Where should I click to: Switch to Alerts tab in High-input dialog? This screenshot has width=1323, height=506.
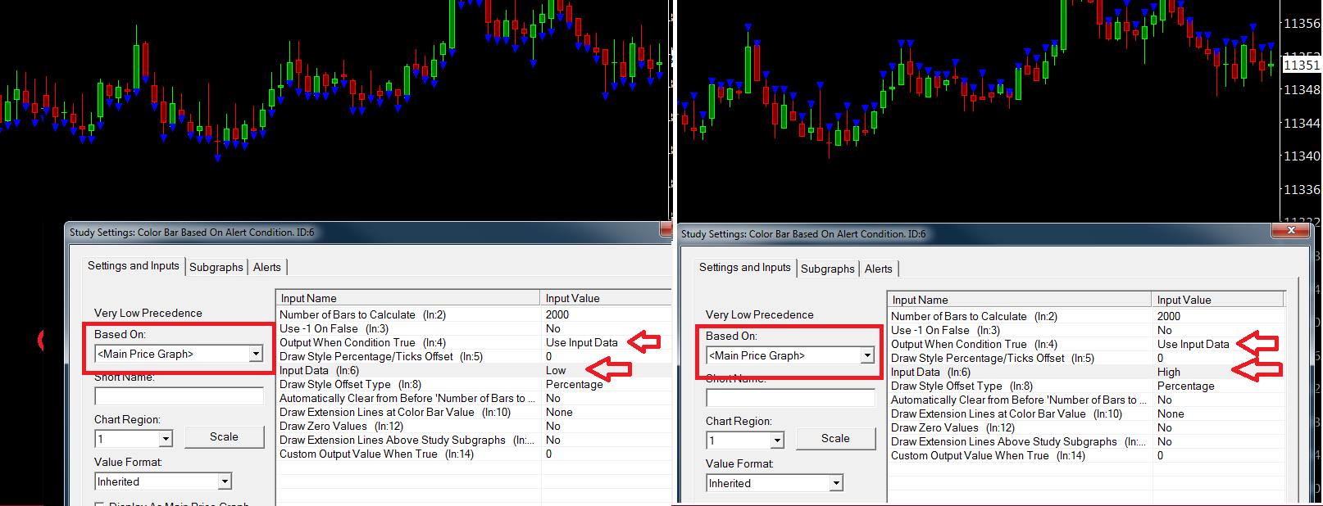(x=879, y=269)
